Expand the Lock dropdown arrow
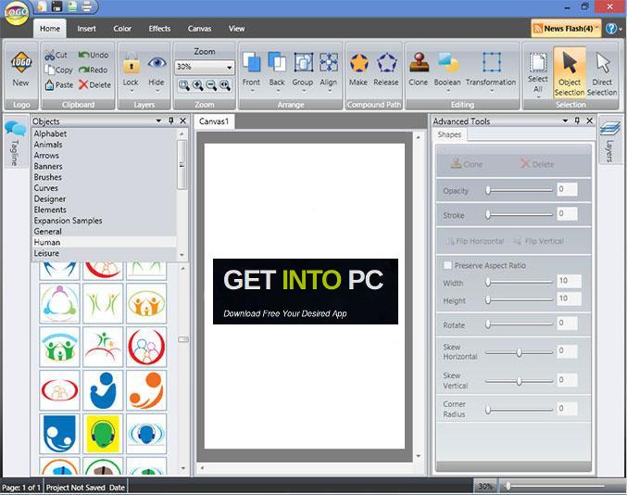The width and height of the screenshot is (627, 495). pos(132,91)
